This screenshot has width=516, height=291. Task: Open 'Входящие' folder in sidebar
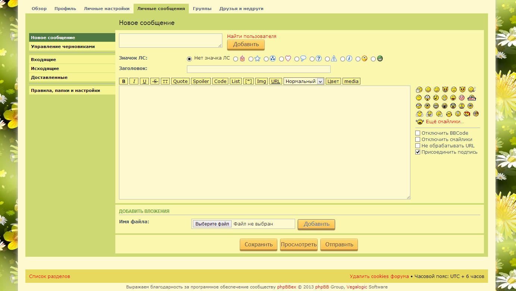(x=44, y=60)
